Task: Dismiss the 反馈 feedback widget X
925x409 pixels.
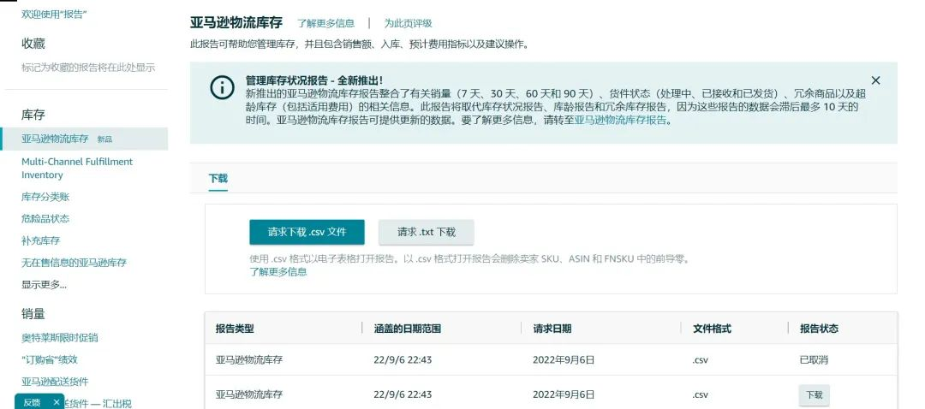Action: click(x=57, y=401)
